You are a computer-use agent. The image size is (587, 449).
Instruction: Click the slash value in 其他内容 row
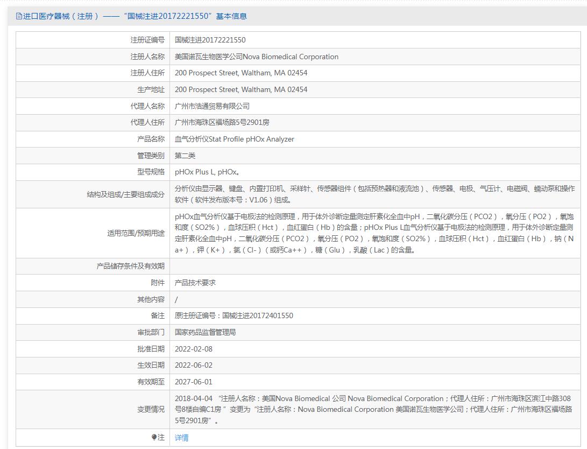tap(176, 299)
